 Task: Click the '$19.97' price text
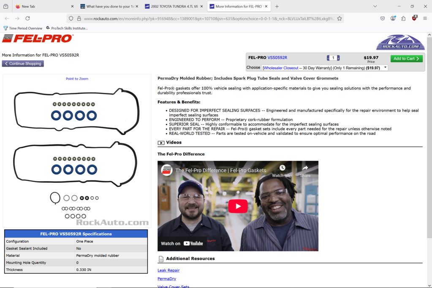click(371, 57)
